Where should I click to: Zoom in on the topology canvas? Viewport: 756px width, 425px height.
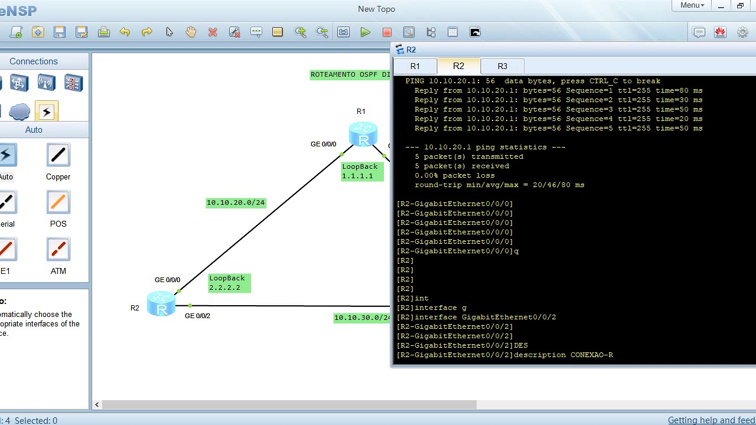click(x=300, y=32)
